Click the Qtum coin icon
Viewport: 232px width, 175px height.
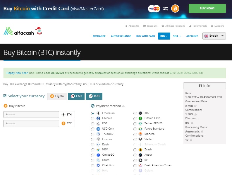point(98,160)
